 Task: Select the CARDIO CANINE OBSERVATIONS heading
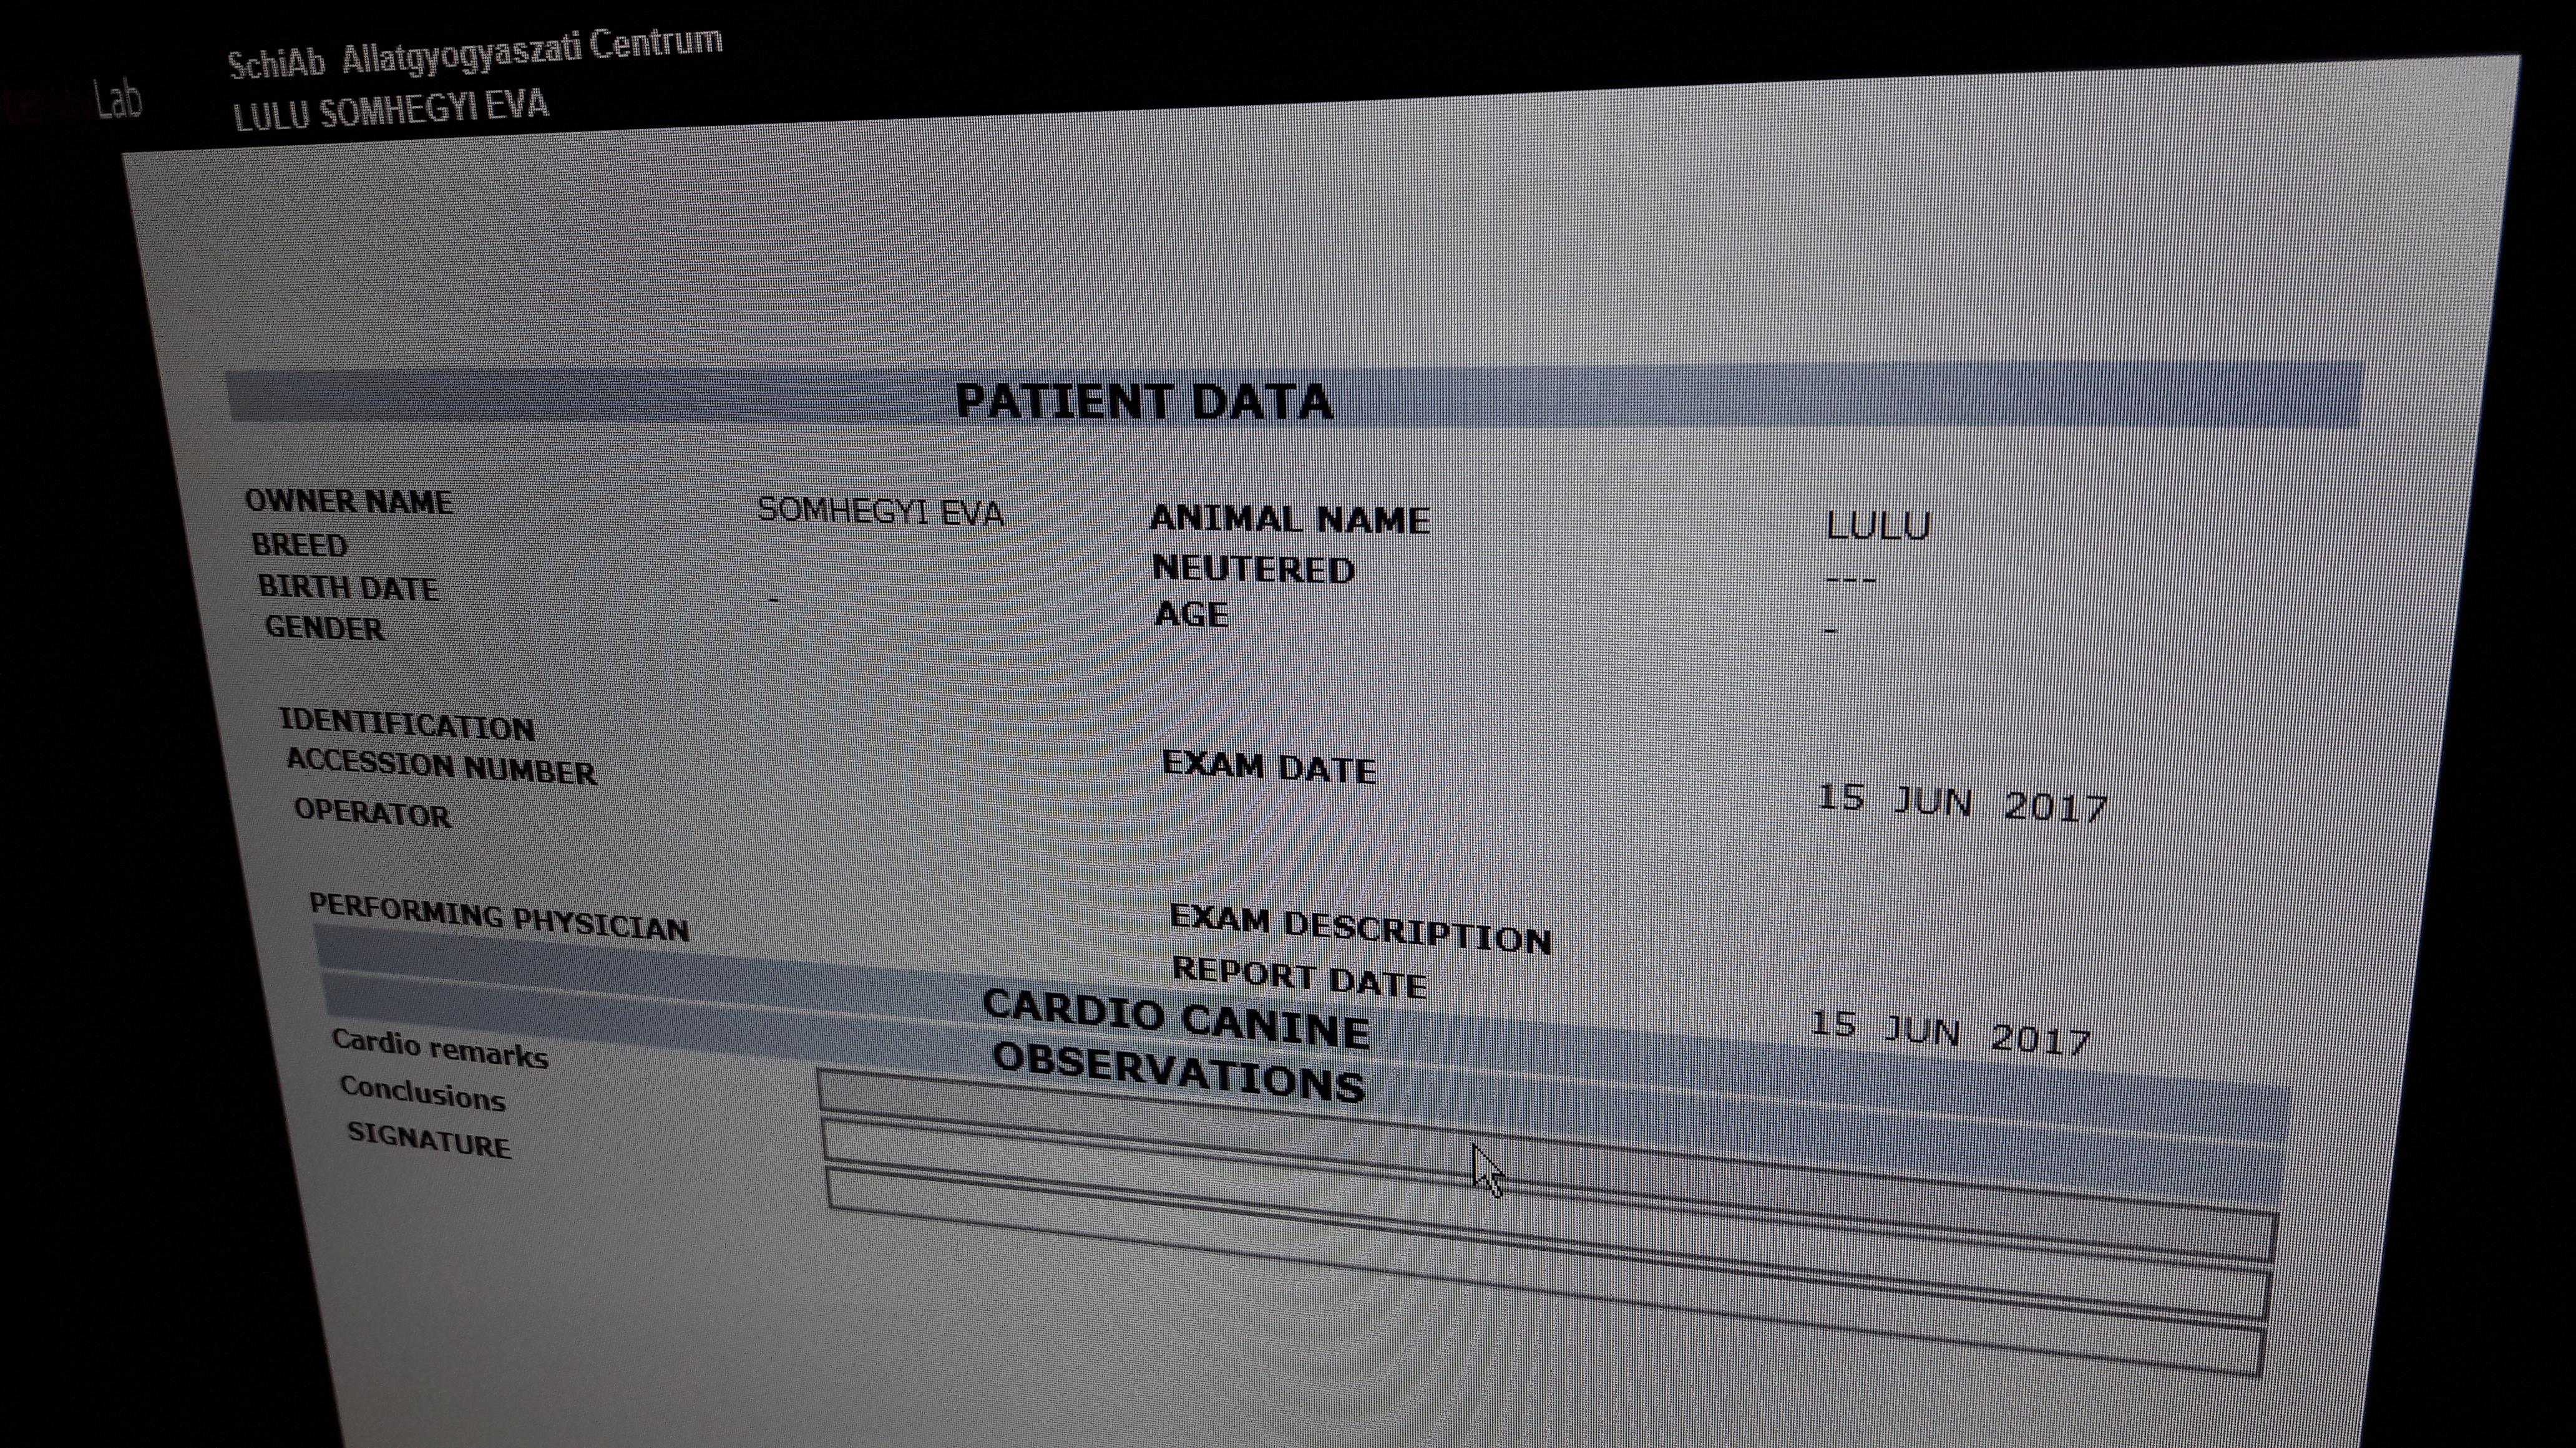coord(1177,1045)
